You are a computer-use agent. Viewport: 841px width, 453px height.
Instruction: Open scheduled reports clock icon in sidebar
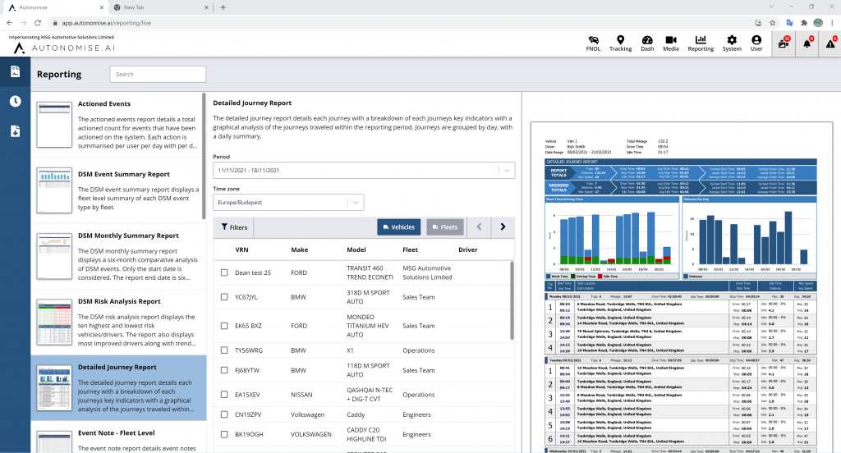click(x=16, y=101)
